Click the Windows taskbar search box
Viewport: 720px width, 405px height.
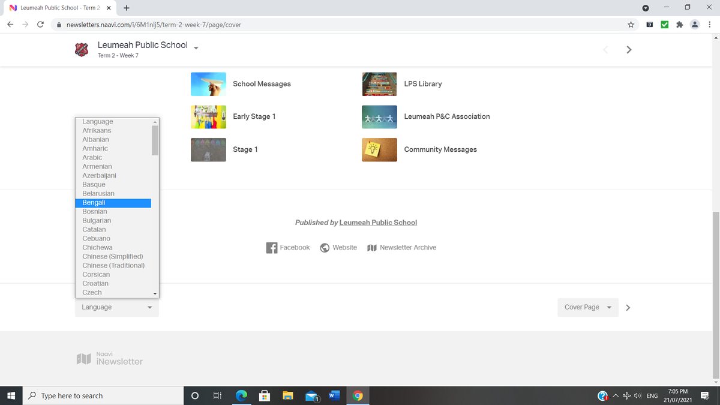click(103, 396)
